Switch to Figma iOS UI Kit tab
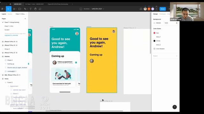 [x=58, y=4]
